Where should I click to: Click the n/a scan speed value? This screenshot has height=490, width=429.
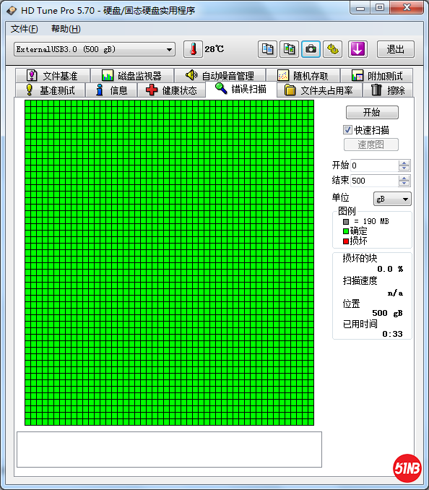(x=395, y=293)
